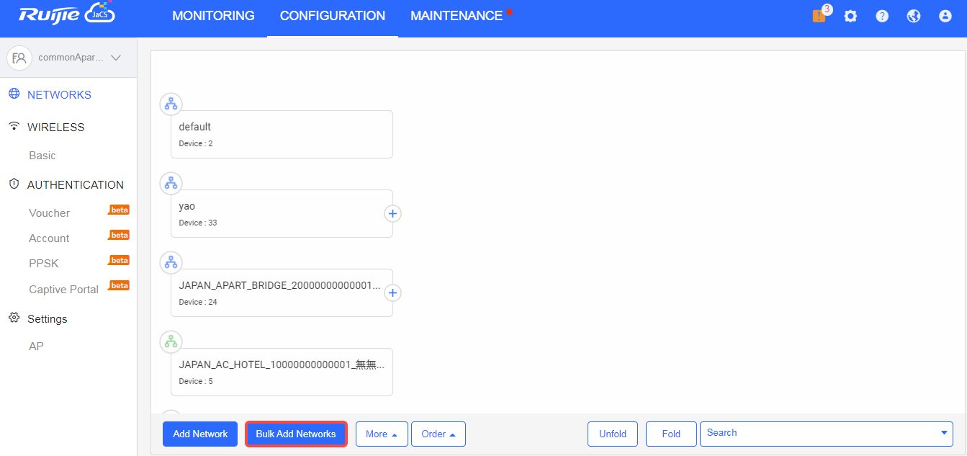The image size is (967, 456).
Task: Click the globe language icon in header
Action: click(x=914, y=16)
